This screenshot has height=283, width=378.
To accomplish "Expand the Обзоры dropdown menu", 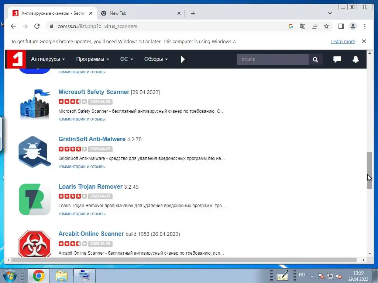I will [x=156, y=59].
